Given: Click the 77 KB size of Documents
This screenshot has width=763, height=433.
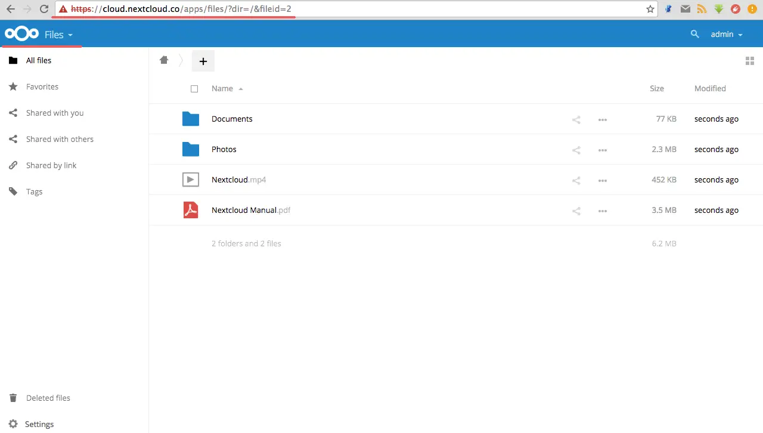Looking at the screenshot, I should [x=666, y=119].
